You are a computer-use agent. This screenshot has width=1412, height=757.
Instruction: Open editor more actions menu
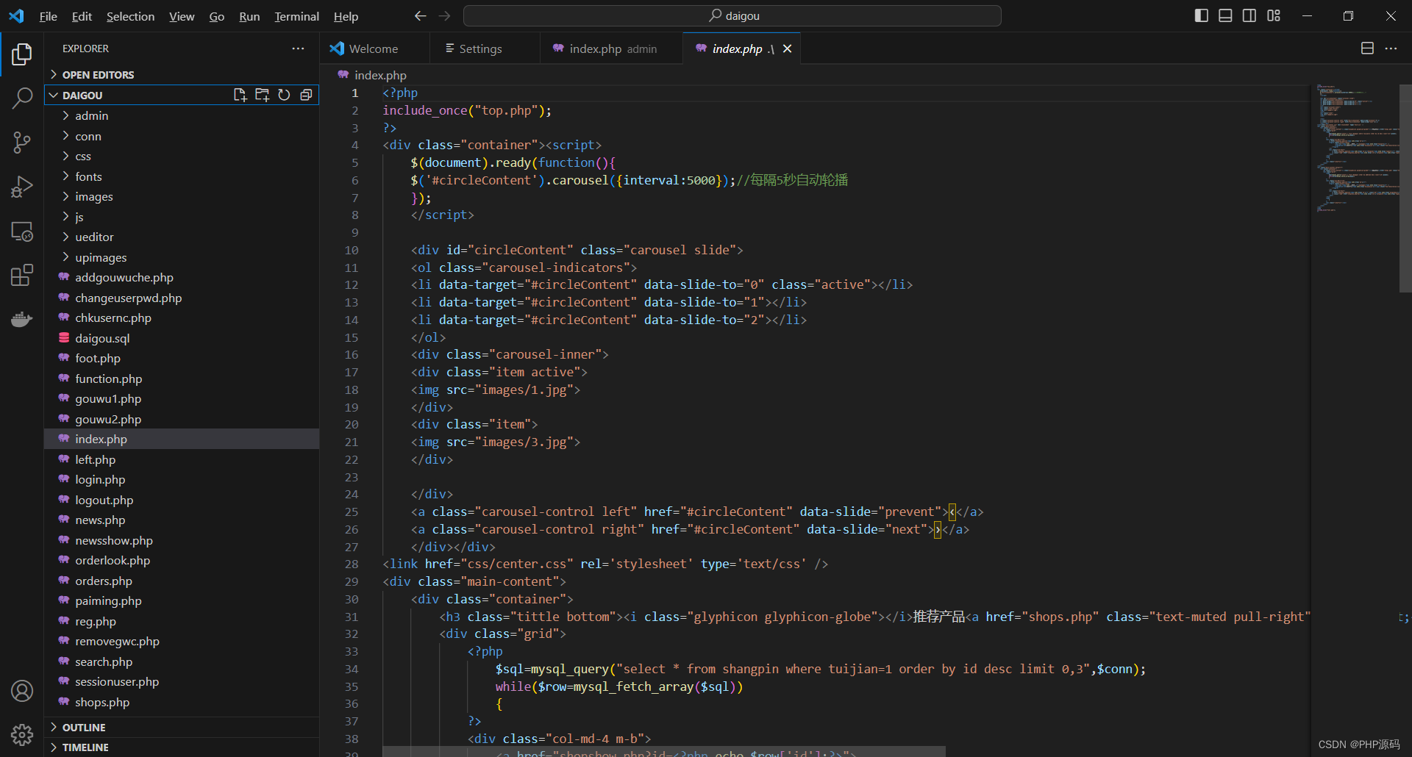click(1391, 49)
